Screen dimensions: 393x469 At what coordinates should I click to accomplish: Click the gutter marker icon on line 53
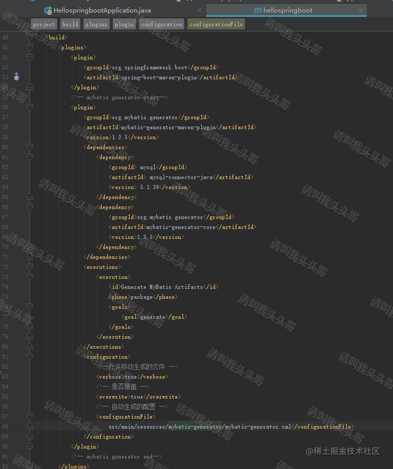(16, 77)
